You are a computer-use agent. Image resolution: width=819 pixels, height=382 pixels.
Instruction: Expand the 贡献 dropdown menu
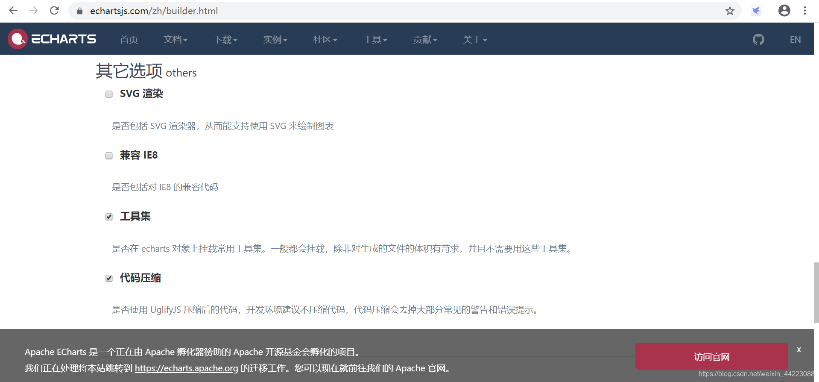click(x=425, y=39)
